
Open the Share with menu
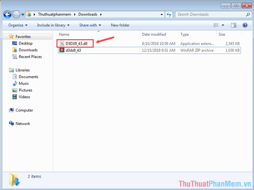[90, 25]
